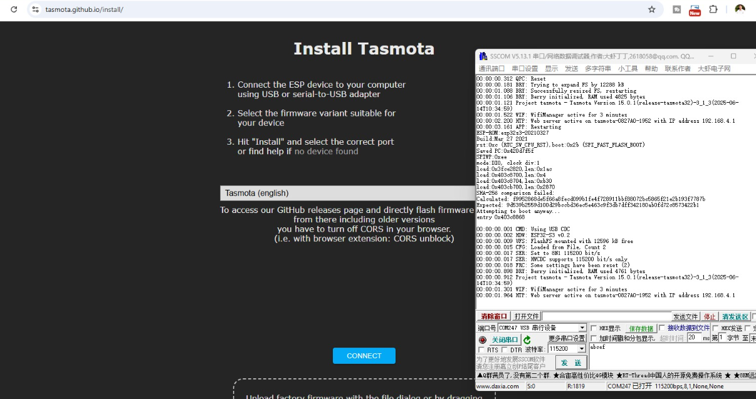Click the site information icon in address bar
Viewport: 756px width, 399px height.
[35, 9]
